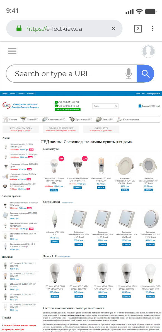Open the browser three-dot menu
Screen dimensions: 162x332
point(152,29)
